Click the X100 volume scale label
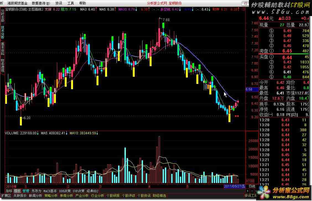Viewport: 312px width, 201px height. tap(250, 181)
